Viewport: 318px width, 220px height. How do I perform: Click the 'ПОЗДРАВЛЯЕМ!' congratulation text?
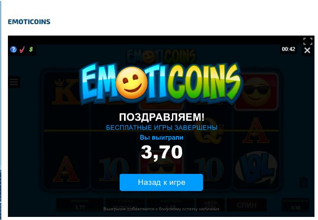(x=161, y=117)
